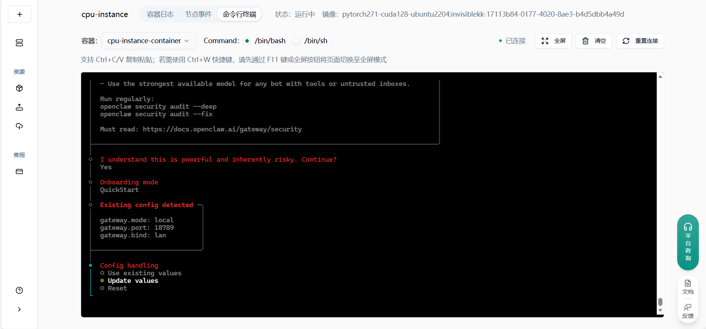Open the cloud sync sidebar icon
706x329 pixels.
tap(19, 126)
